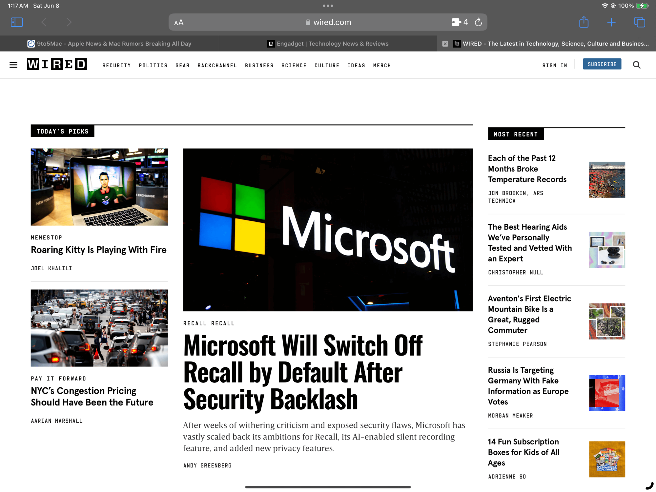Open the AA page settings menu
656x492 pixels.
tap(179, 23)
